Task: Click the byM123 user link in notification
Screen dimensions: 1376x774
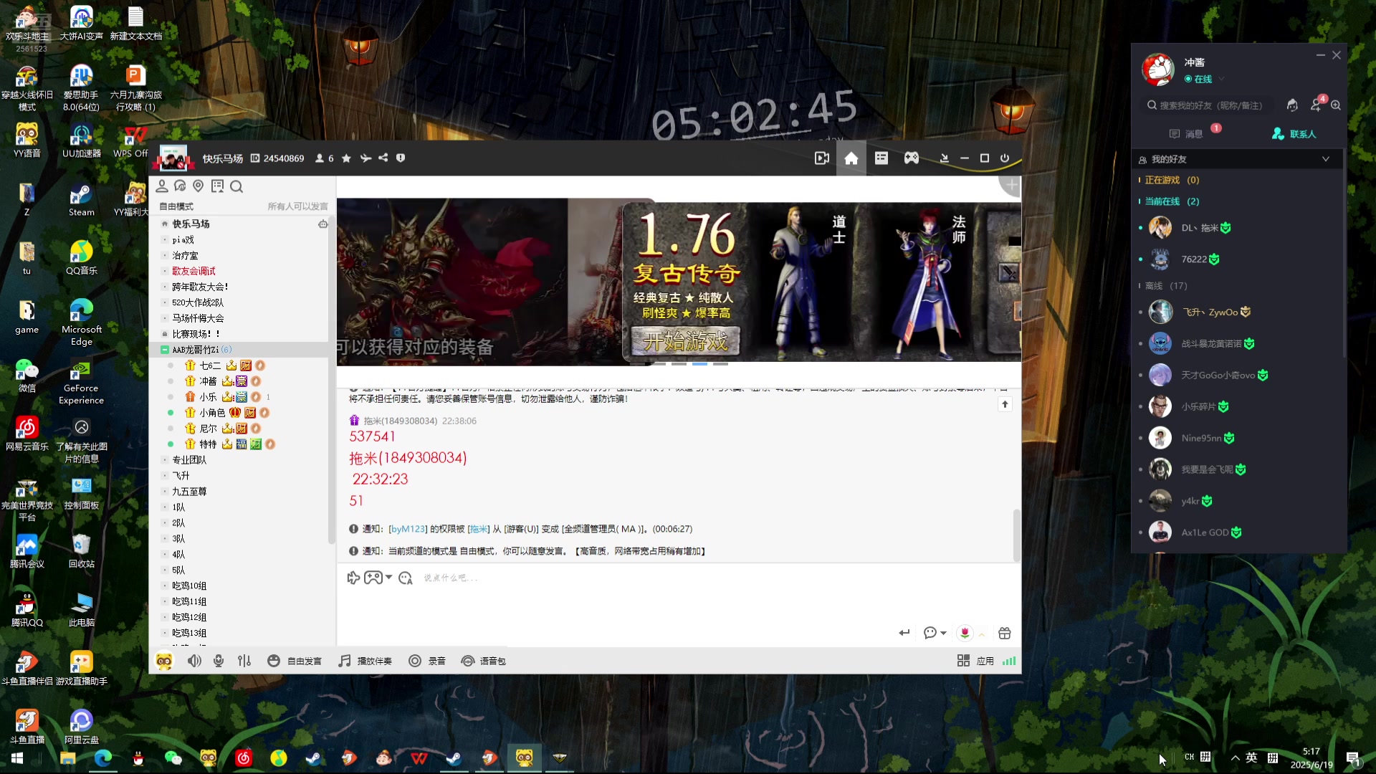Action: tap(408, 529)
